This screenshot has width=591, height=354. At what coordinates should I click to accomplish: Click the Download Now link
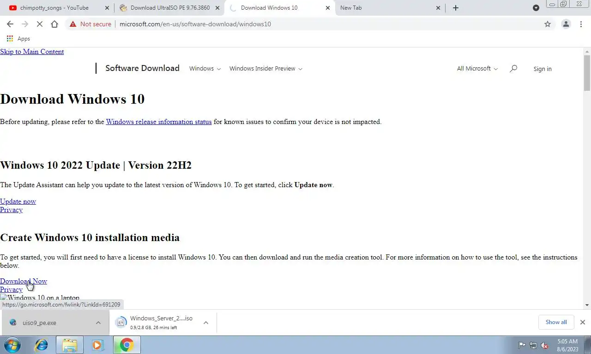click(x=24, y=281)
